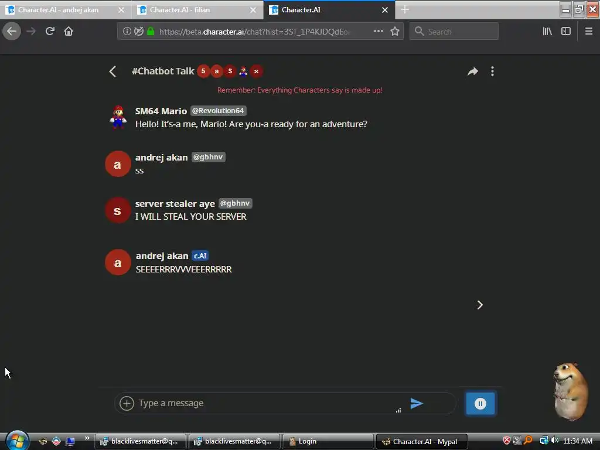Click the plus icon in message box
This screenshot has width=600, height=450.
127,403
